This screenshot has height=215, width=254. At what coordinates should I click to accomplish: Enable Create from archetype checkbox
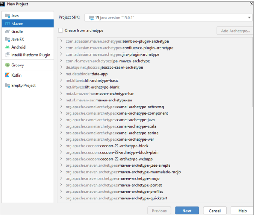tap(60, 30)
